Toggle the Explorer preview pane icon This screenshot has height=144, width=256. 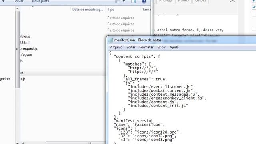tap(133, 2)
